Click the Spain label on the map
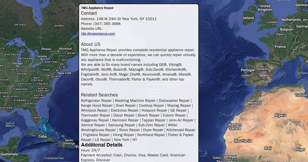308x162 pixels. 263,75
